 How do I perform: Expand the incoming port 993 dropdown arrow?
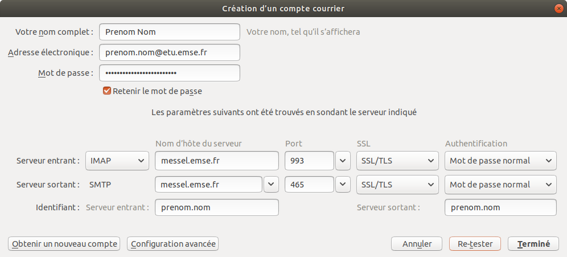pyautogui.click(x=342, y=161)
